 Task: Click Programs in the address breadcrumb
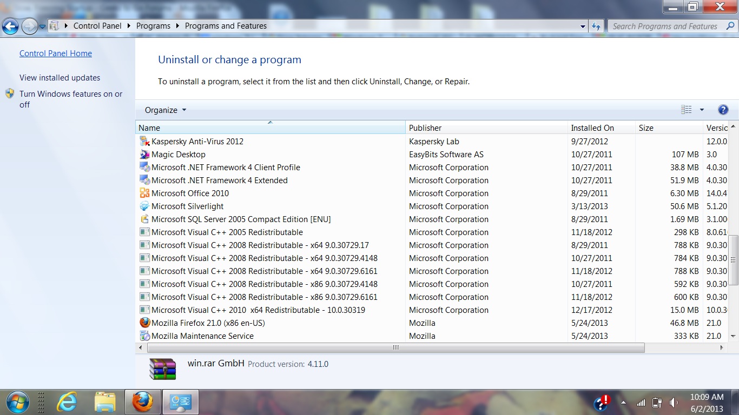(x=153, y=26)
